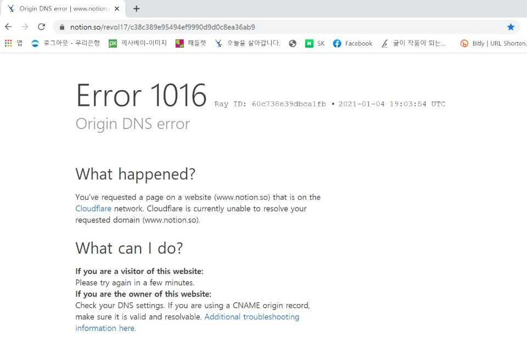Click the What can I do? heading
The height and width of the screenshot is (342, 527).
pos(129,249)
